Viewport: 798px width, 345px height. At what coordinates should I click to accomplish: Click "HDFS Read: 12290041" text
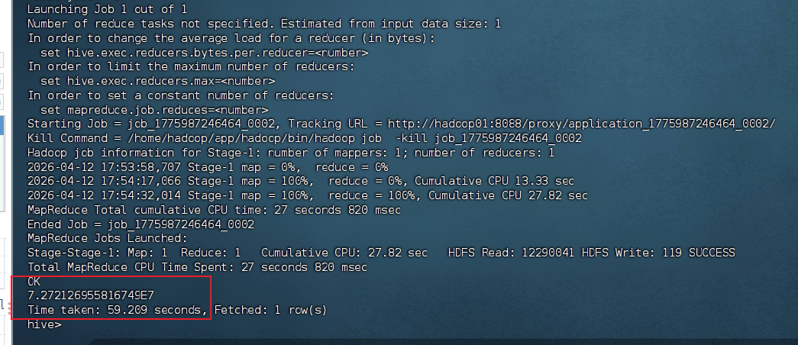[x=512, y=253]
